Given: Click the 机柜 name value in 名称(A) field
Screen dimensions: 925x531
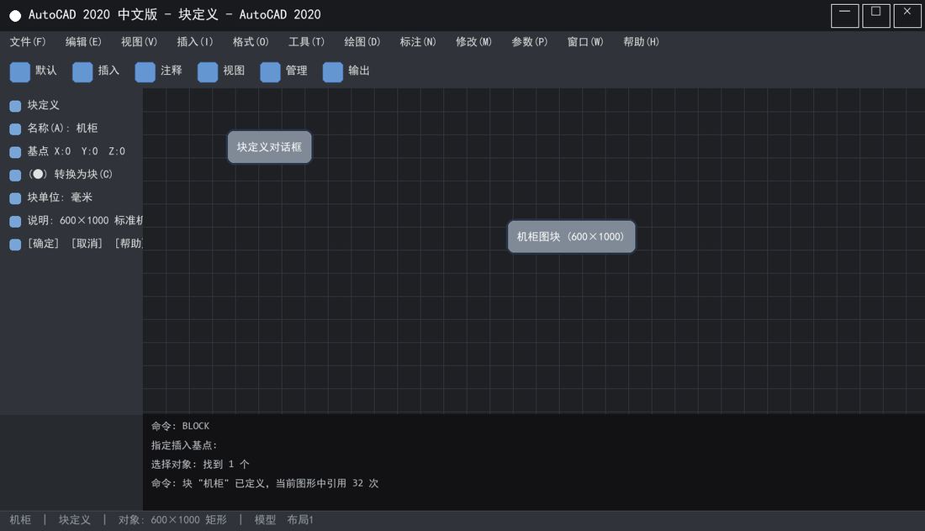Looking at the screenshot, I should [x=87, y=128].
